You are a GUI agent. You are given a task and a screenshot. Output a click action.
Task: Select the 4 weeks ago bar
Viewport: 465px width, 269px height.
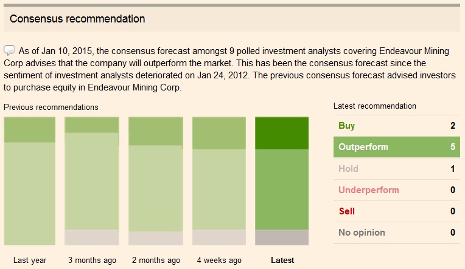click(x=219, y=181)
